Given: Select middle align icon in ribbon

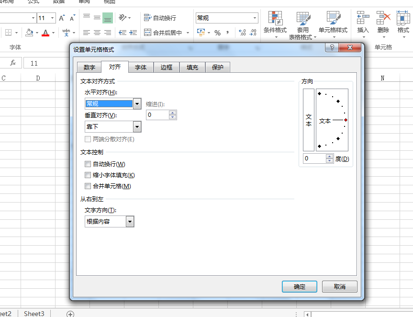Looking at the screenshot, I should [97, 18].
